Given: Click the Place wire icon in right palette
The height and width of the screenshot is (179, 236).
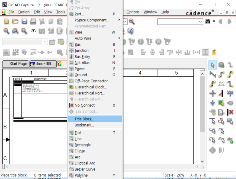Looking at the screenshot, I should coord(230,65).
